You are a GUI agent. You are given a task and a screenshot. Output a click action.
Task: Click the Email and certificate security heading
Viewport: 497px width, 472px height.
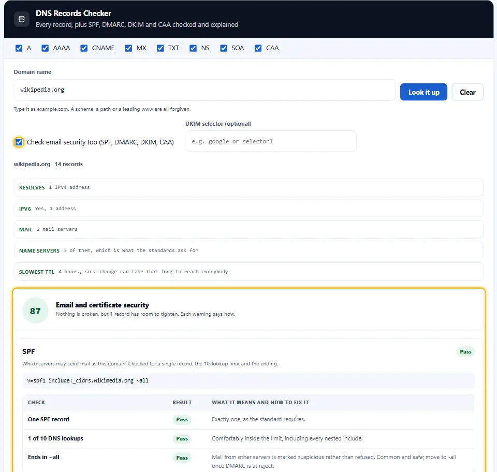tap(103, 305)
